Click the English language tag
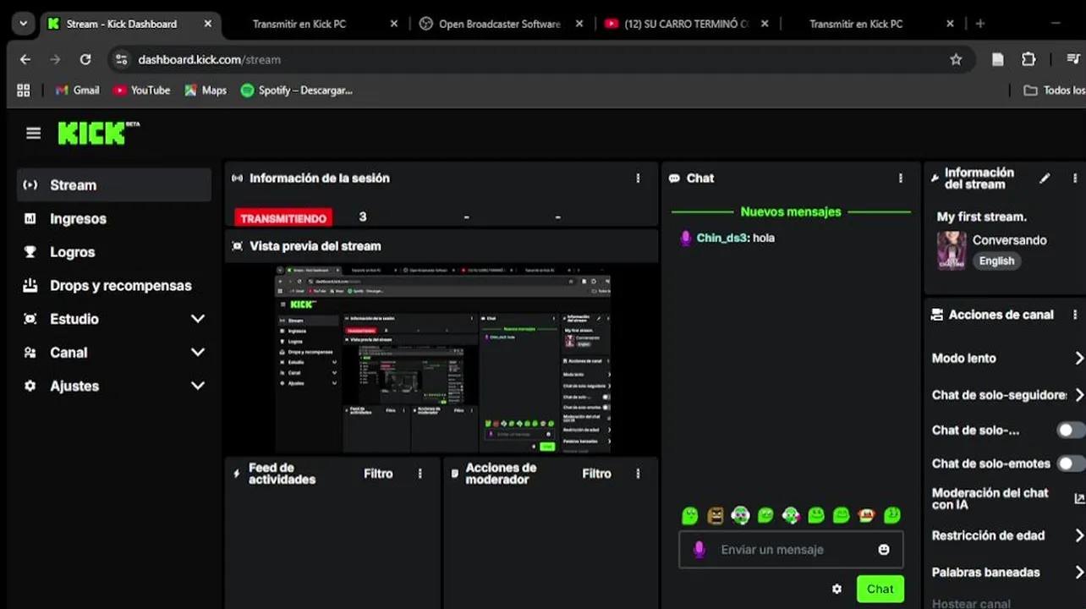1086x609 pixels. tap(996, 261)
